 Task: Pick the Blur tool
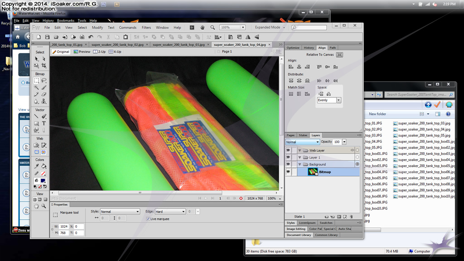[37, 101]
